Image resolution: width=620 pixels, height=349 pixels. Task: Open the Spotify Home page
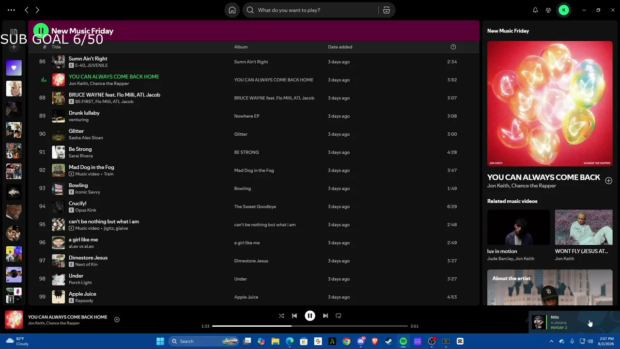point(232,10)
